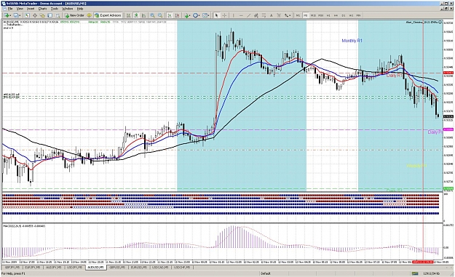Open the Insert menu
The height and width of the screenshot is (277, 455).
pyautogui.click(x=31, y=9)
